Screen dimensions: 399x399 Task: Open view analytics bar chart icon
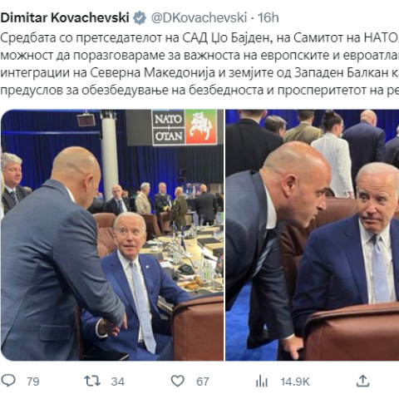[262, 381]
